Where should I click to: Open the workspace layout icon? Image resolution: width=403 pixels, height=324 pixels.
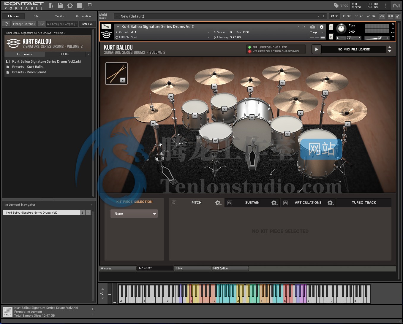(80, 5)
